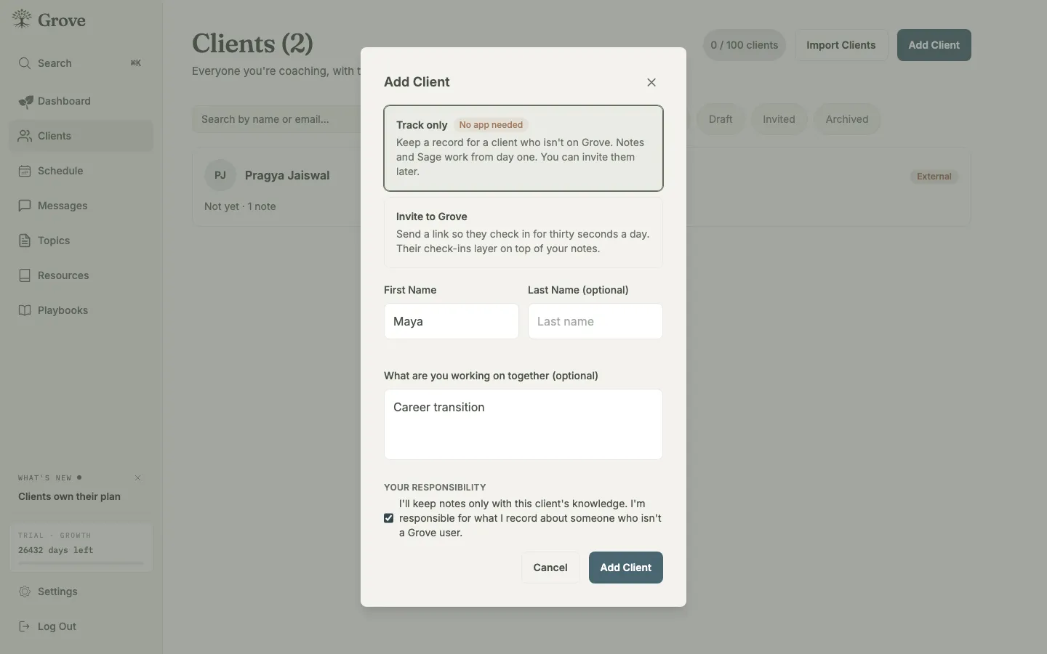Filter clients by Archived tab

[x=847, y=119]
